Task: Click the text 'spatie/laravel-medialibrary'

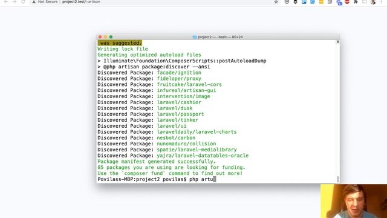Action: point(197,150)
